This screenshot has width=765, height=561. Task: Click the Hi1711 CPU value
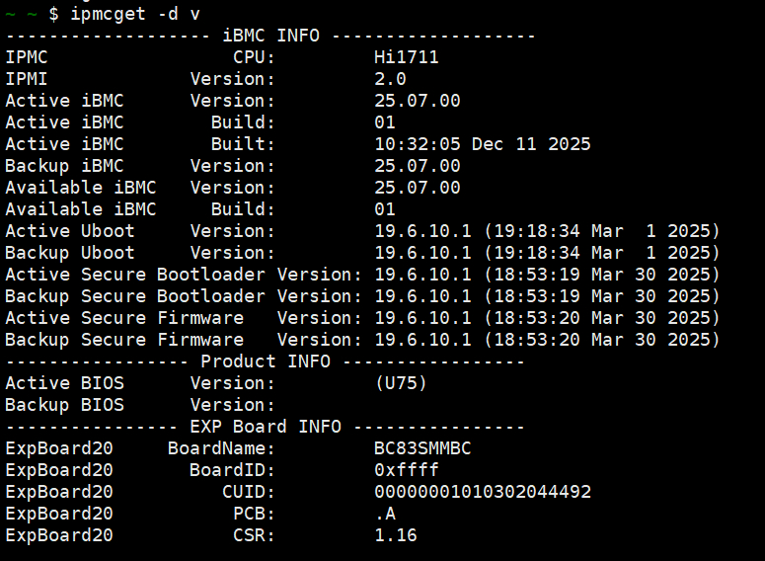pos(407,57)
